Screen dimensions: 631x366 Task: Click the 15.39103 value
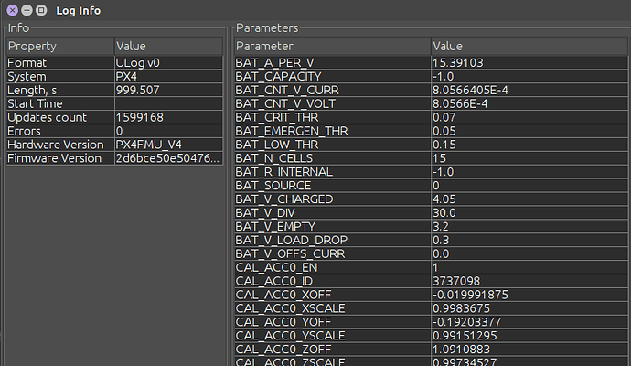(529, 63)
